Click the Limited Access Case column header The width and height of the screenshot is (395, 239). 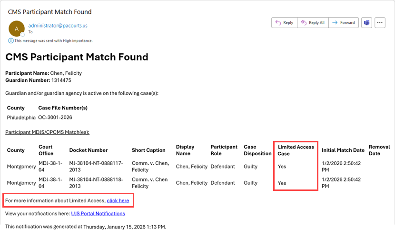pos(296,150)
